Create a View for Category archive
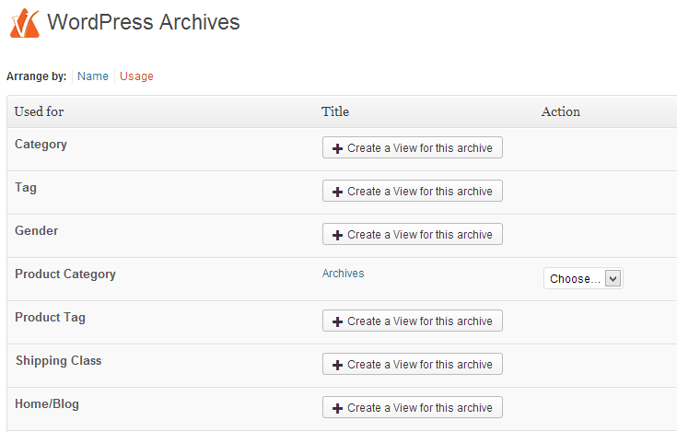Viewport: 677px width, 432px height. coord(413,147)
